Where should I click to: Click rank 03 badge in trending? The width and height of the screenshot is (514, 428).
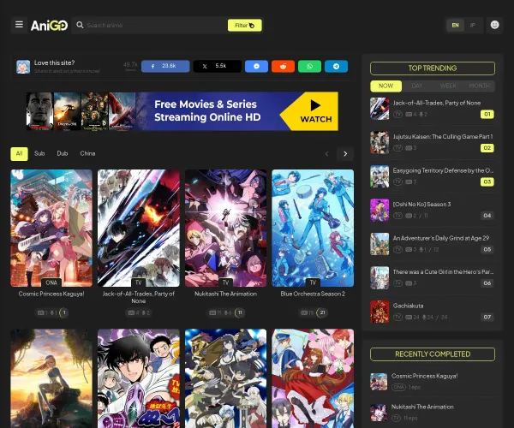(x=487, y=181)
